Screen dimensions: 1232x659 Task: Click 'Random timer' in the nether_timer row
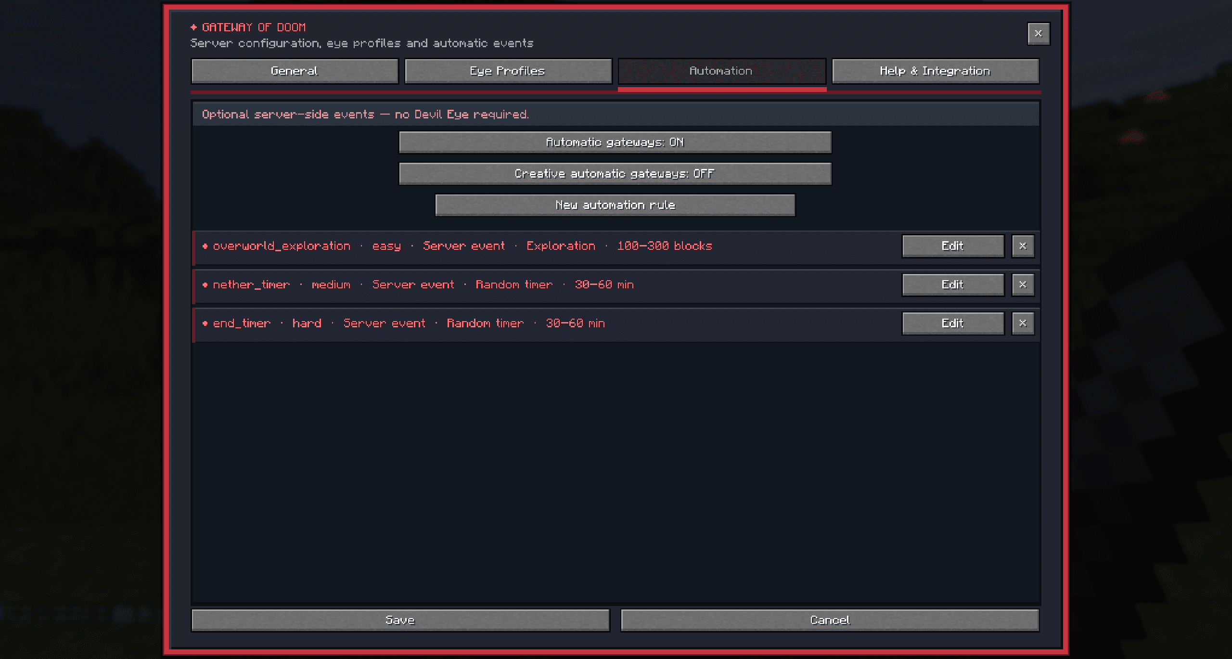514,284
